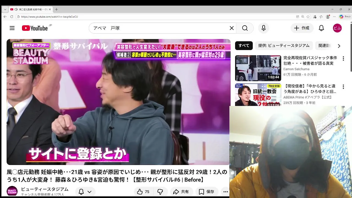Screen dimensions: 352x198
Task: Clear the search box with the X
Action: click(x=232, y=28)
